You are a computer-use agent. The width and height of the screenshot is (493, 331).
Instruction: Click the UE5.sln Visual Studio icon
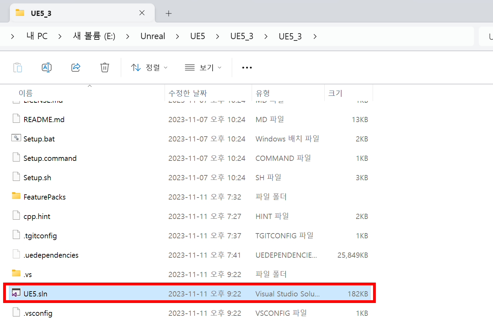click(16, 293)
